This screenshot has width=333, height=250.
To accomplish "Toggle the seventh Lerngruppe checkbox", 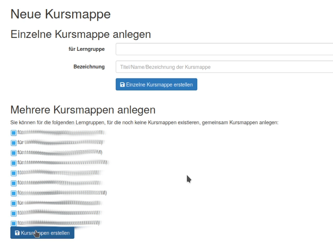I will [x=13, y=193].
